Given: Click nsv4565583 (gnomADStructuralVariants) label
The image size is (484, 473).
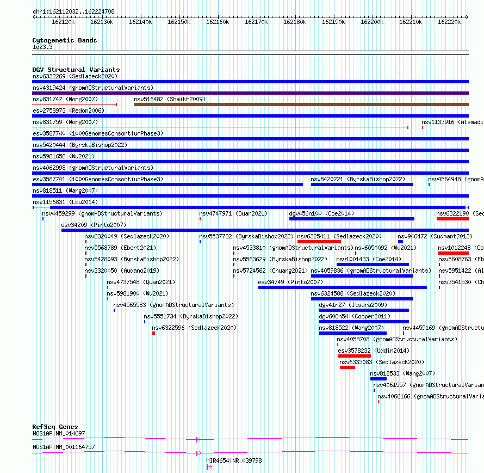Looking at the screenshot, I should point(173,305).
